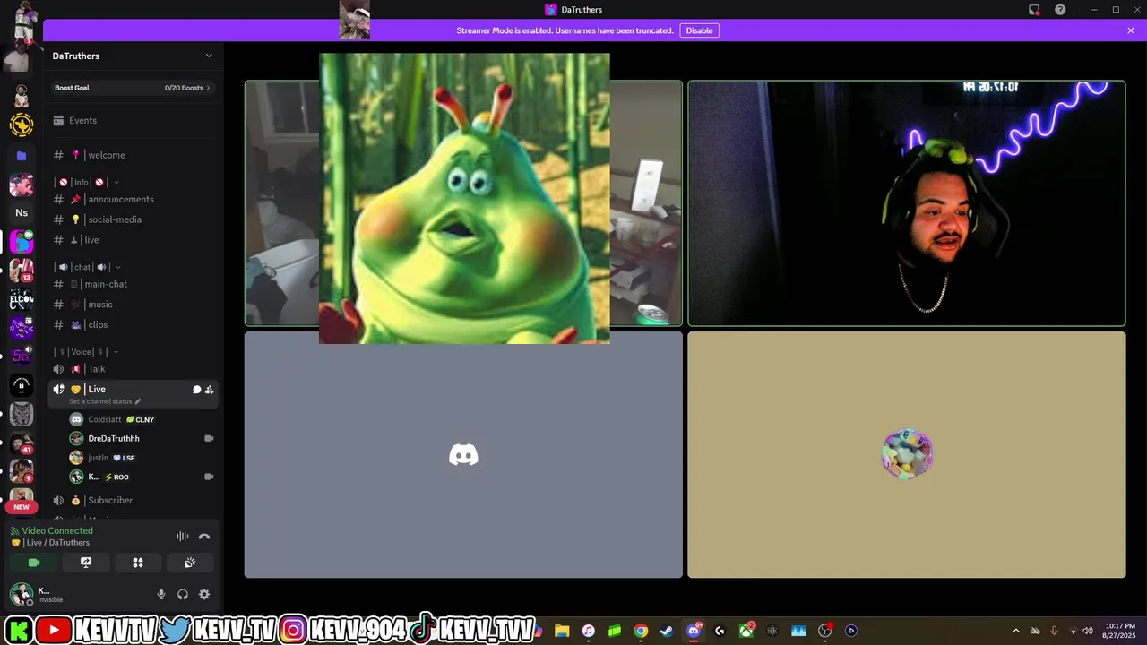Viewport: 1147px width, 645px height.
Task: Join the Subscriber voice channel
Action: click(x=133, y=501)
